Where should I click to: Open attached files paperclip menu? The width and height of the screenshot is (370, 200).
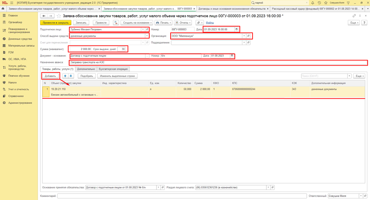(x=200, y=23)
